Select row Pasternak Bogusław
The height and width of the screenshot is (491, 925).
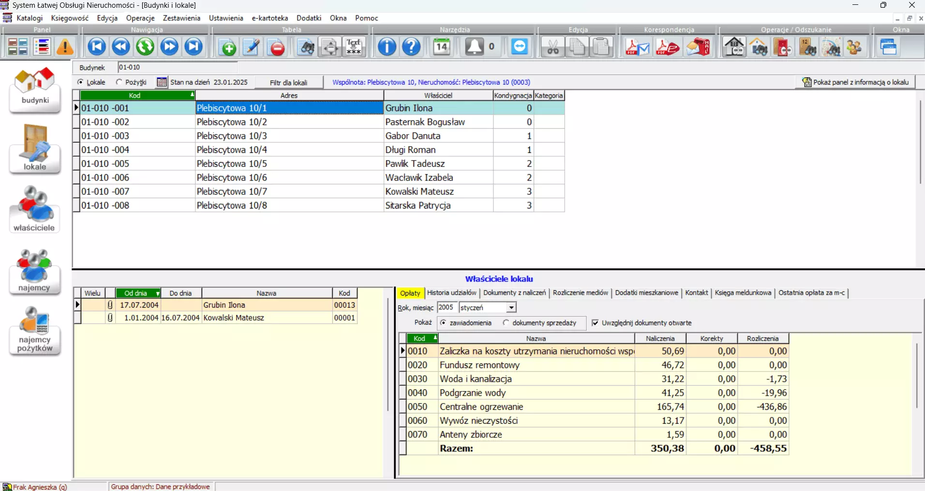click(x=319, y=122)
